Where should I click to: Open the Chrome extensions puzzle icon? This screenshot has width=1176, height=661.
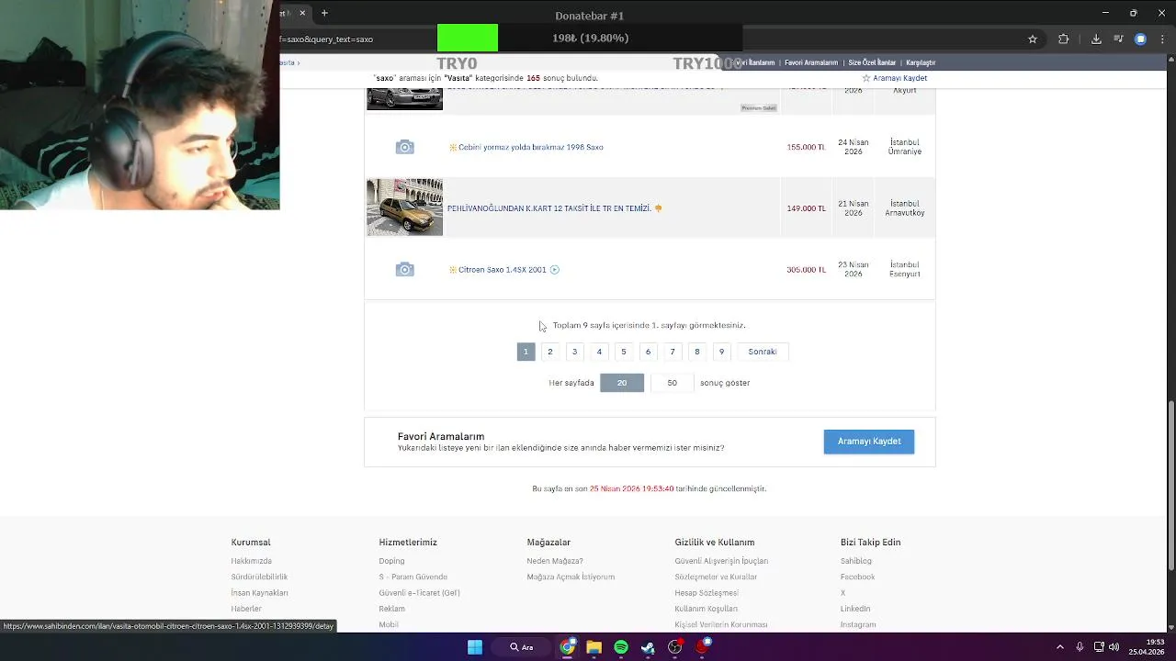click(x=1064, y=39)
